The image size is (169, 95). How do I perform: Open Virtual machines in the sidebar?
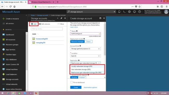pos(12,69)
